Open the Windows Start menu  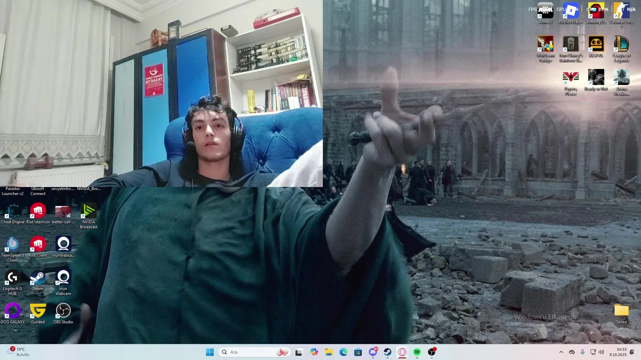(x=210, y=352)
